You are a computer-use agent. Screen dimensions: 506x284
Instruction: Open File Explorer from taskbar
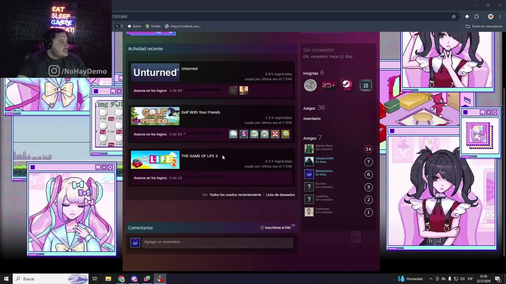pos(108,279)
